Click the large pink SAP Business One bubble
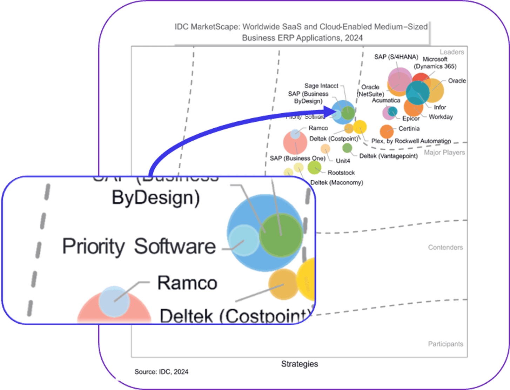Screen dimensions: 510x390 [x=295, y=142]
